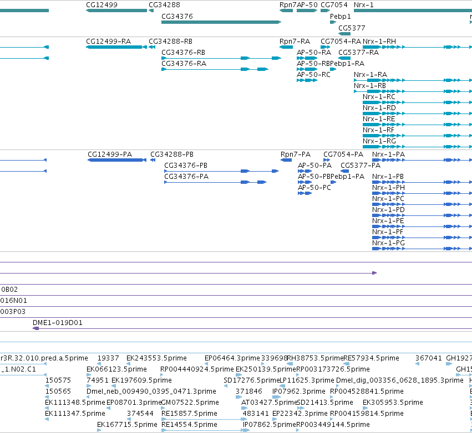This screenshot has height=433, width=472.
Task: Click protein Nrx-1-PH
Action: [388, 188]
